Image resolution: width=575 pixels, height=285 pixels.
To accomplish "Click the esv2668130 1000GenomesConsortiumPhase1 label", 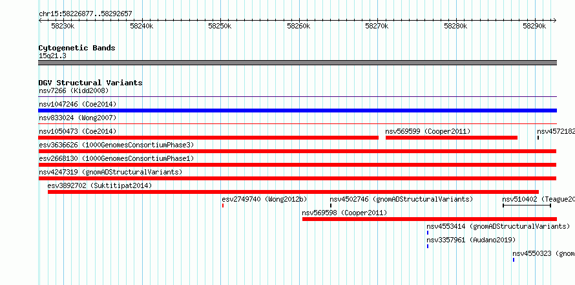I will pos(116,158).
